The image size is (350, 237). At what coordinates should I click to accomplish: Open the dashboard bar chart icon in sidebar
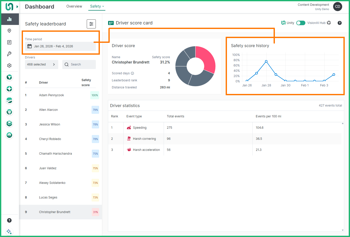[10, 19]
